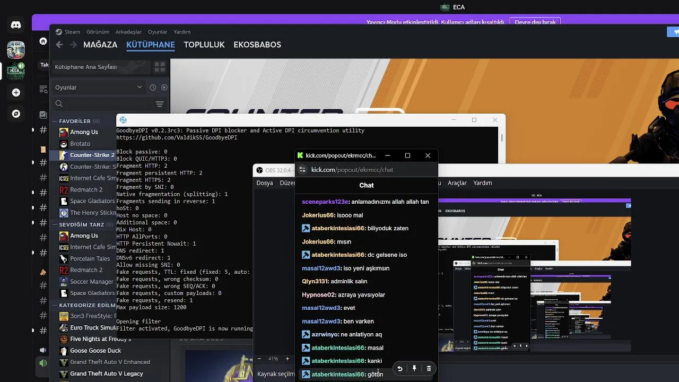Viewport: 679px width, 382px height.
Task: Collapse KATEGORİZE EDİLMEMİŞ category
Action: (55, 305)
